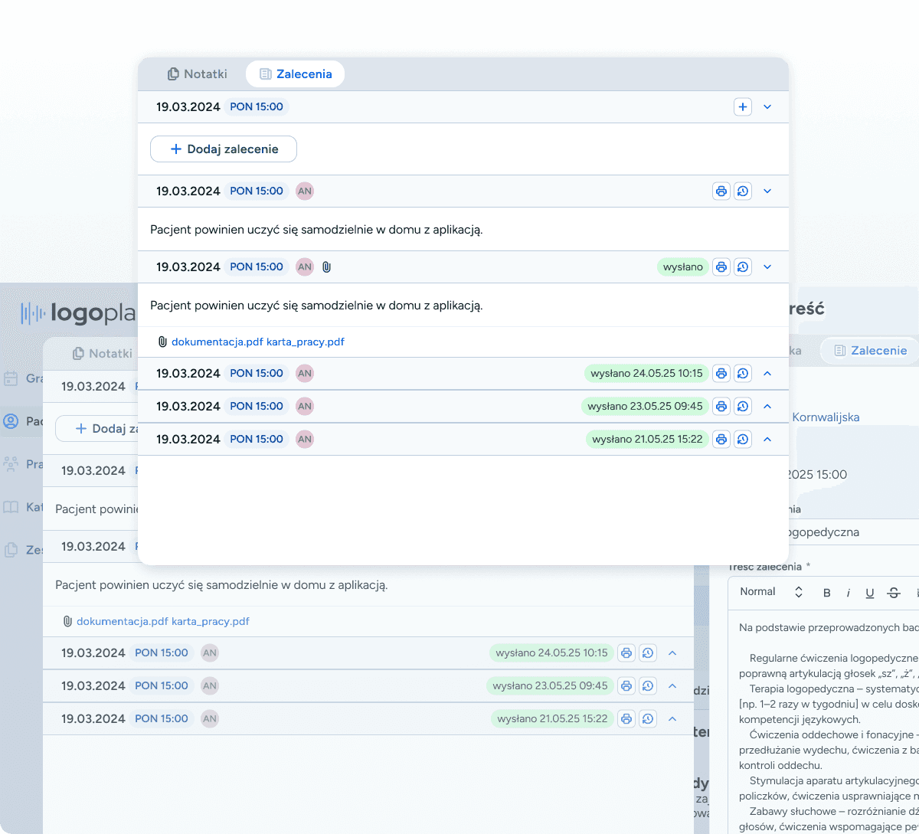Expand the top date row using its chevron
Screen dimensions: 919x834
(x=767, y=107)
